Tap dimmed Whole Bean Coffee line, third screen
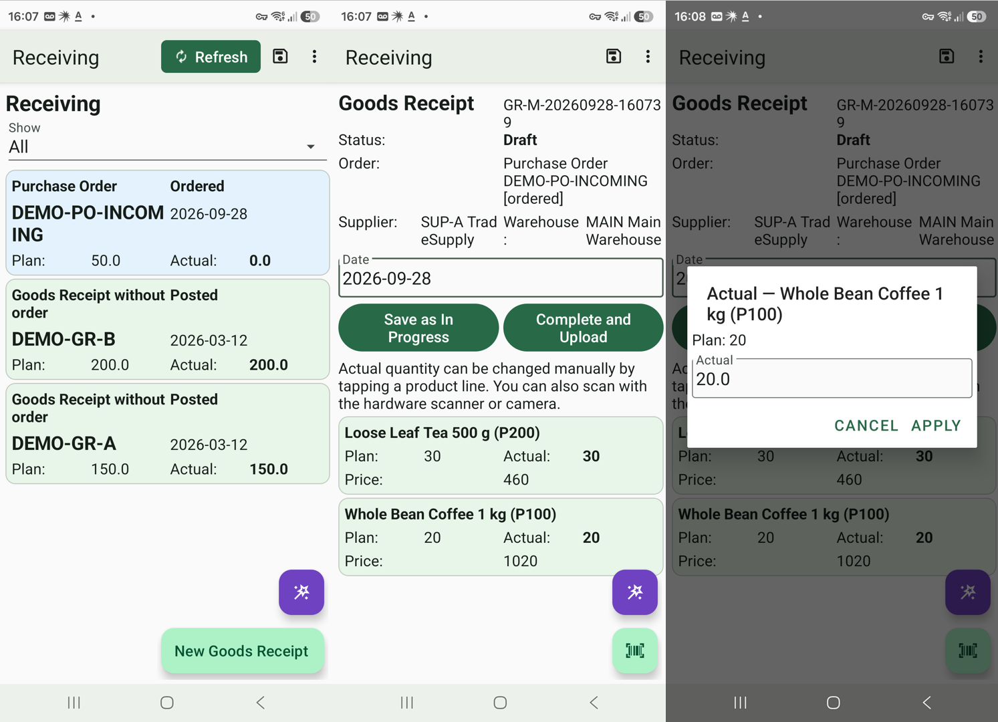Image resolution: width=998 pixels, height=722 pixels. click(x=834, y=537)
